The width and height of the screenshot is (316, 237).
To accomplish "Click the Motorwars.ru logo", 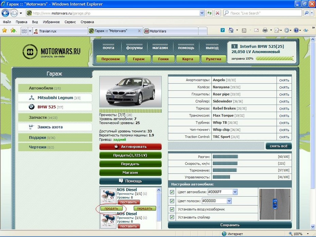I will point(52,52).
